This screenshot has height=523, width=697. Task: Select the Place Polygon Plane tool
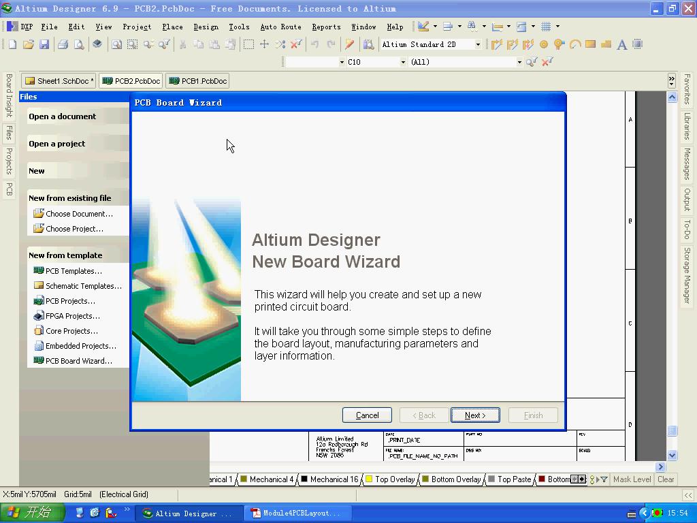pyautogui.click(x=606, y=44)
